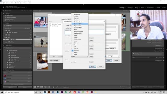Switch to Loupe view icon
The height and width of the screenshot is (94, 167).
coord(38,87)
